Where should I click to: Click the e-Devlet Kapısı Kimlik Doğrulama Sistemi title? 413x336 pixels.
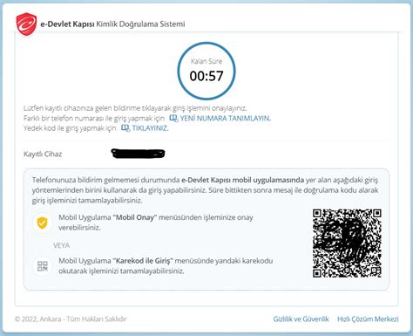click(x=112, y=24)
